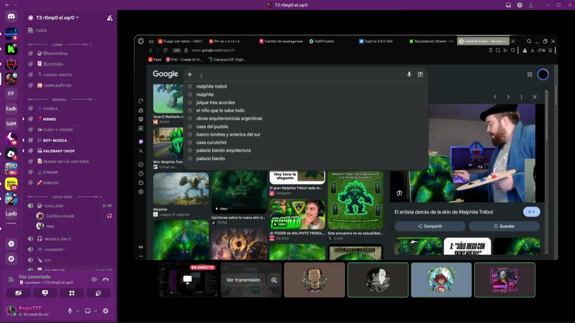Toggle screen sharing button

[45, 293]
